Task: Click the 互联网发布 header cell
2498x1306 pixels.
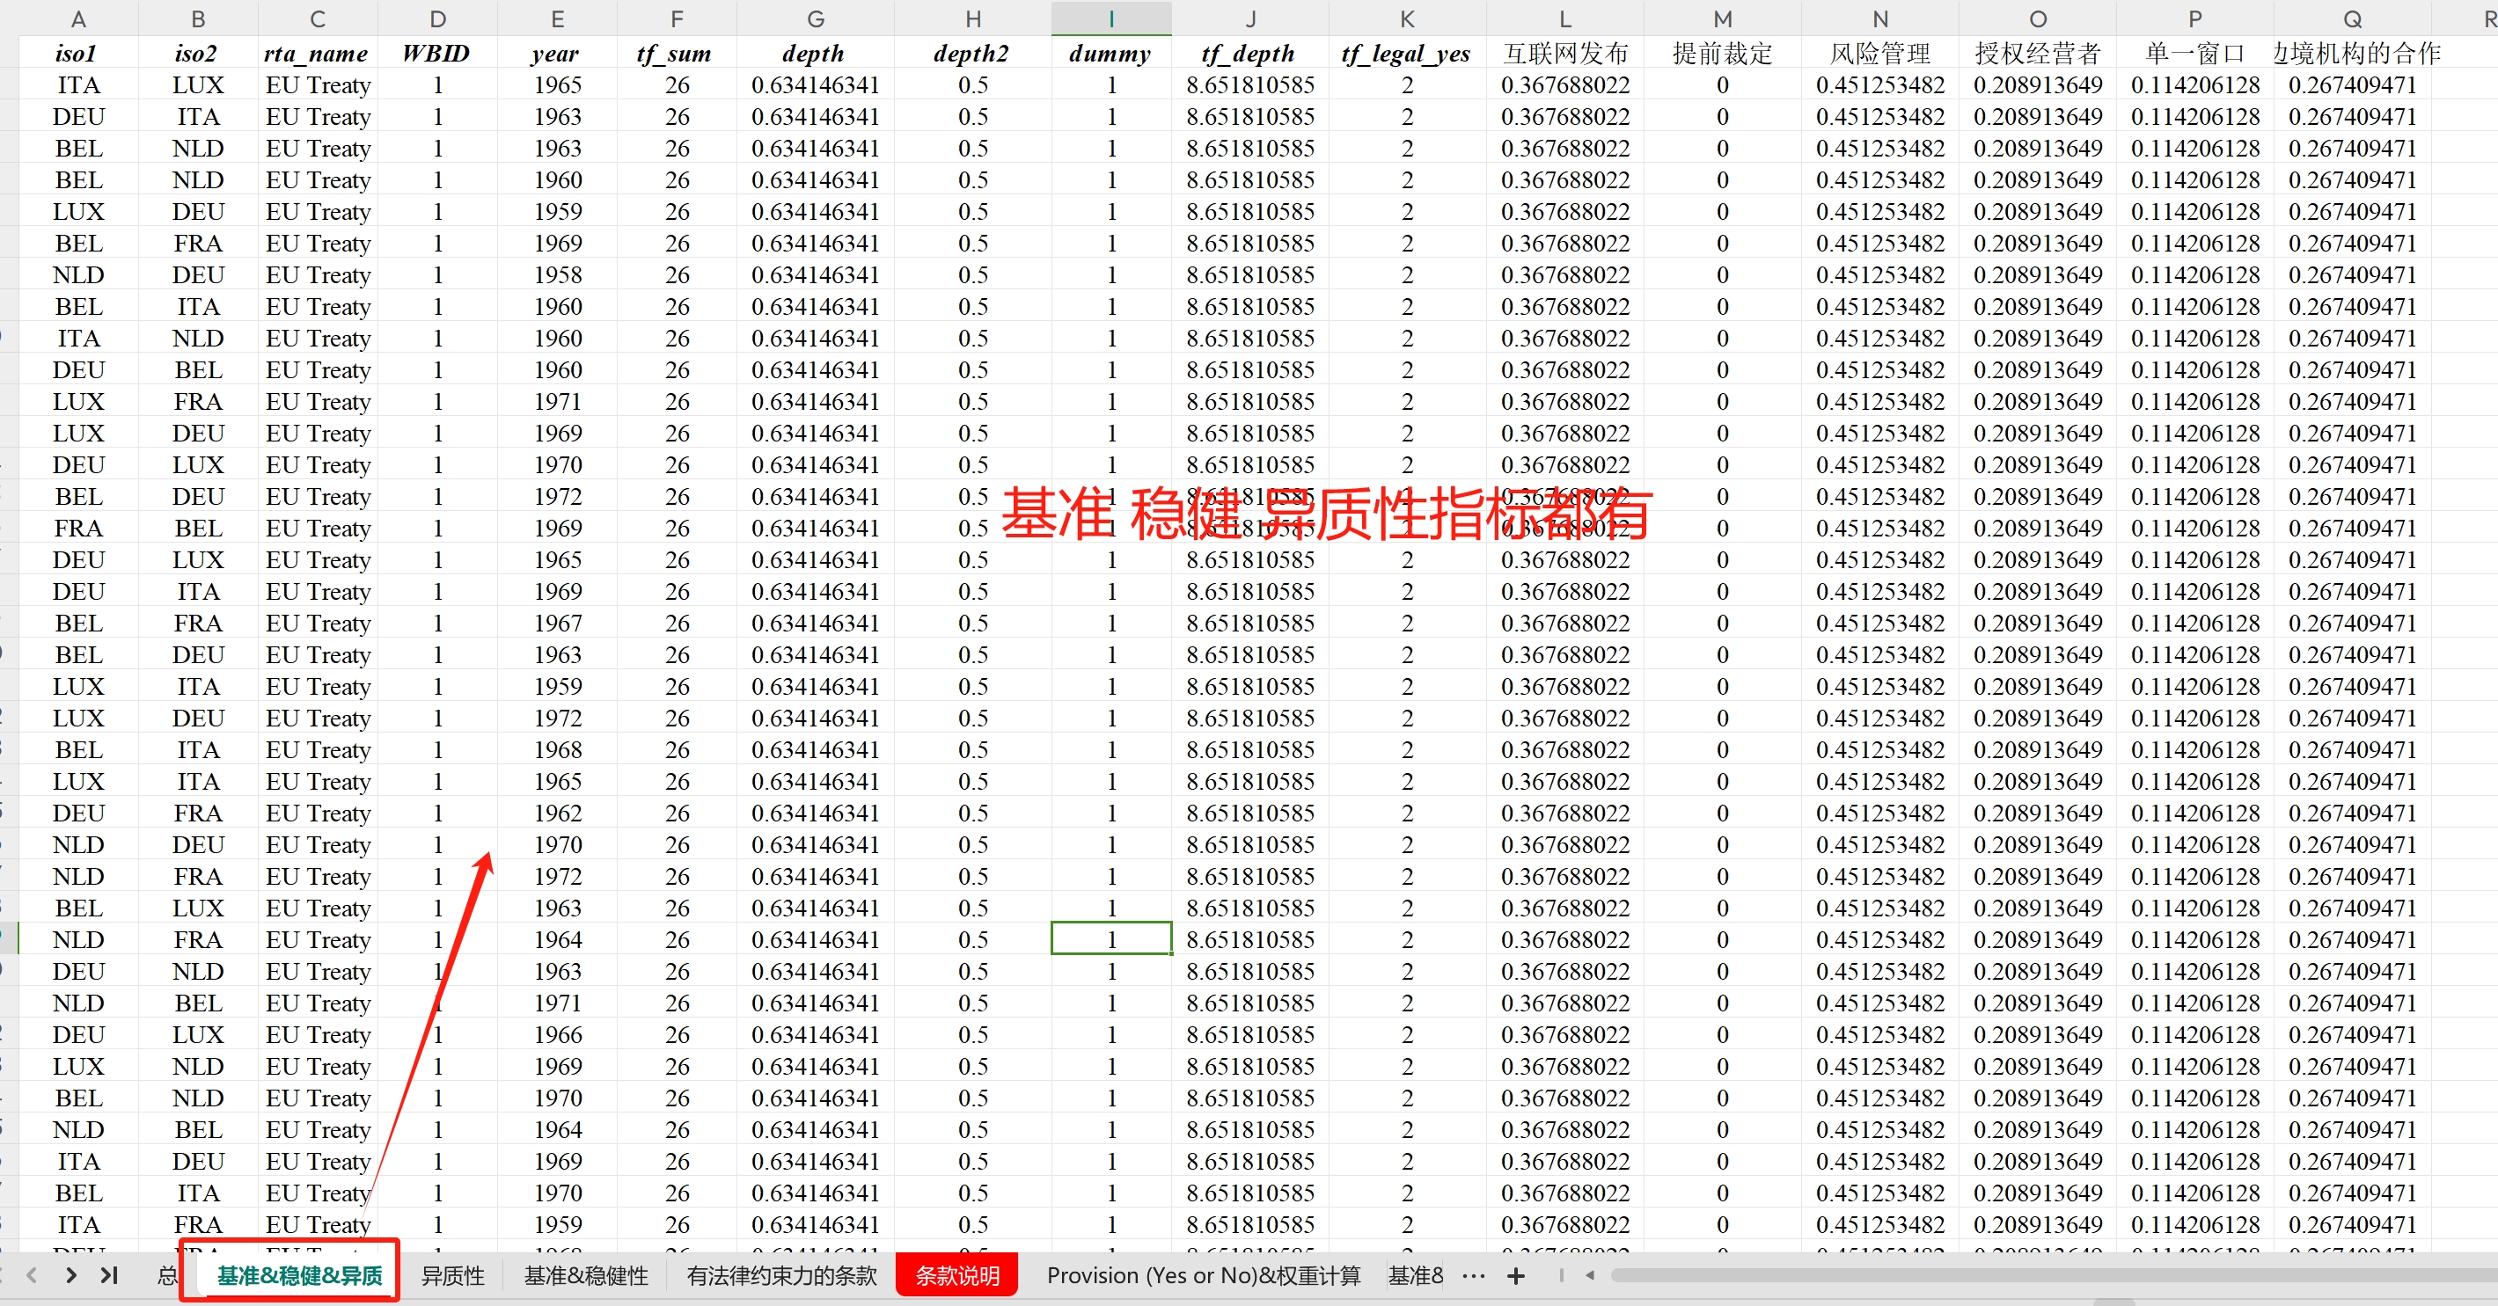Action: coord(1564,54)
